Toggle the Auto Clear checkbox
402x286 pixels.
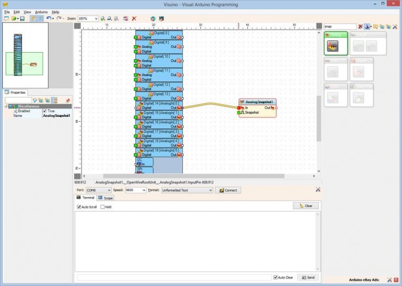click(x=276, y=277)
